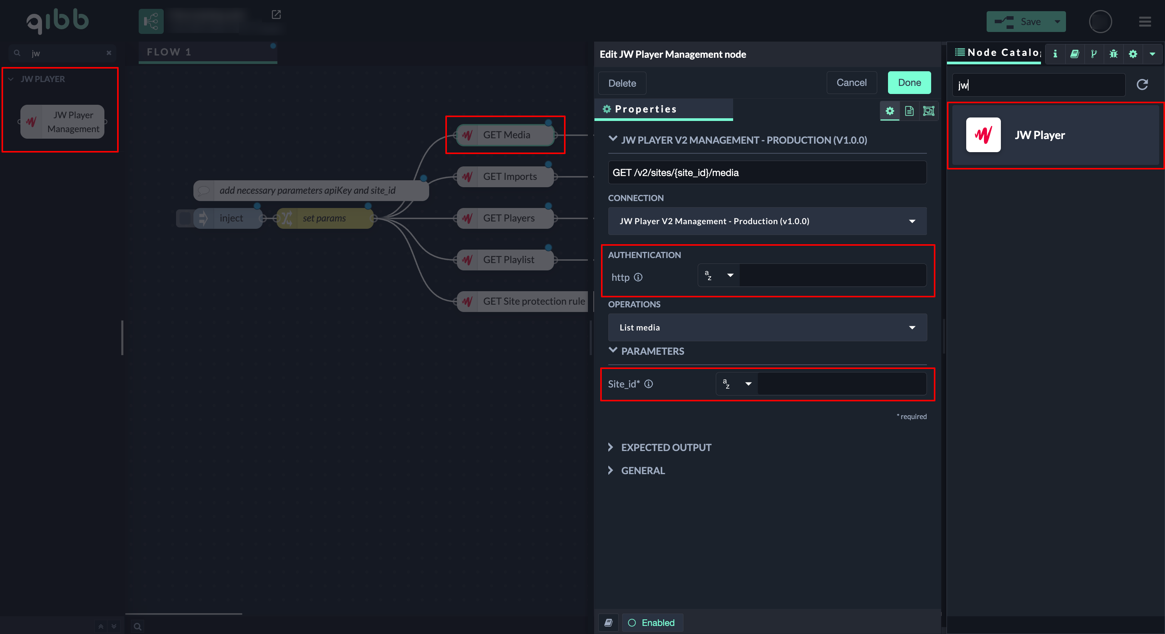
Task: Open the Connection dropdown
Action: pos(767,221)
